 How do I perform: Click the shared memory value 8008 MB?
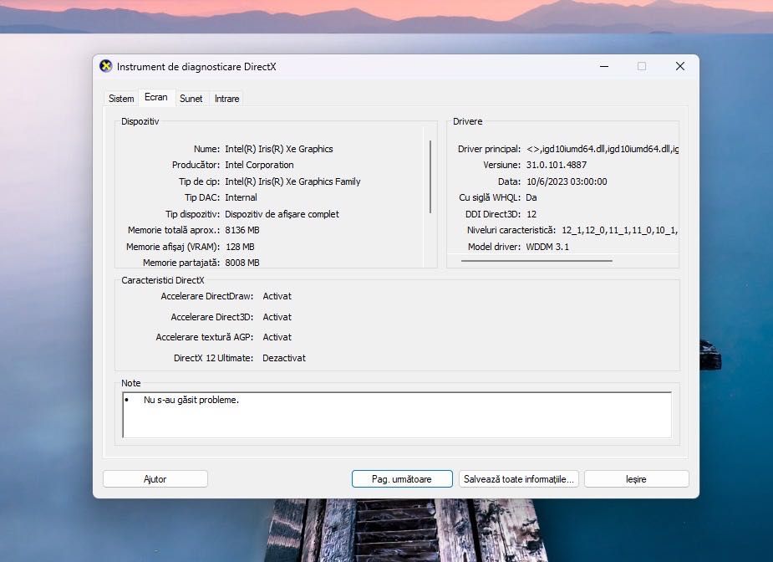[242, 263]
